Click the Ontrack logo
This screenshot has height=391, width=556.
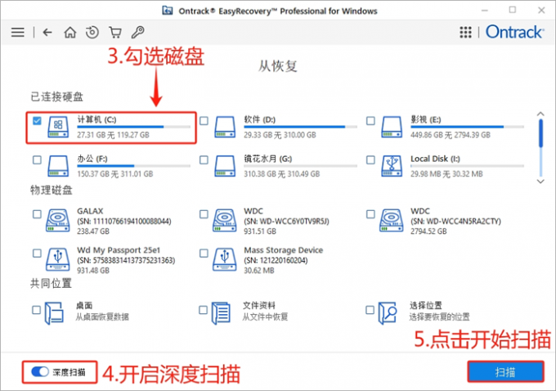pos(514,32)
